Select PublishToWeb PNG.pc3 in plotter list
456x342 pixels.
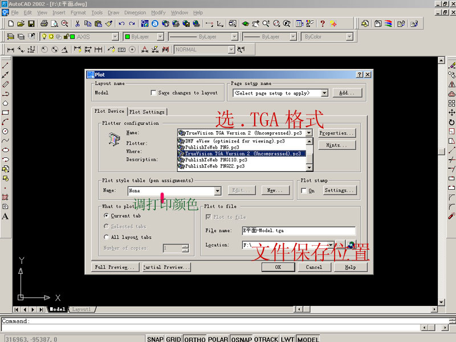(x=242, y=147)
